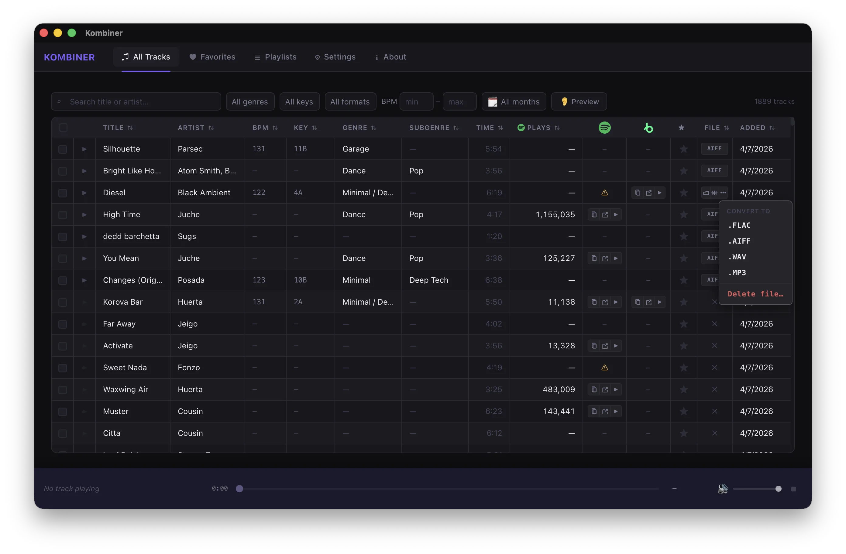Select Delete file… in menu

point(755,294)
